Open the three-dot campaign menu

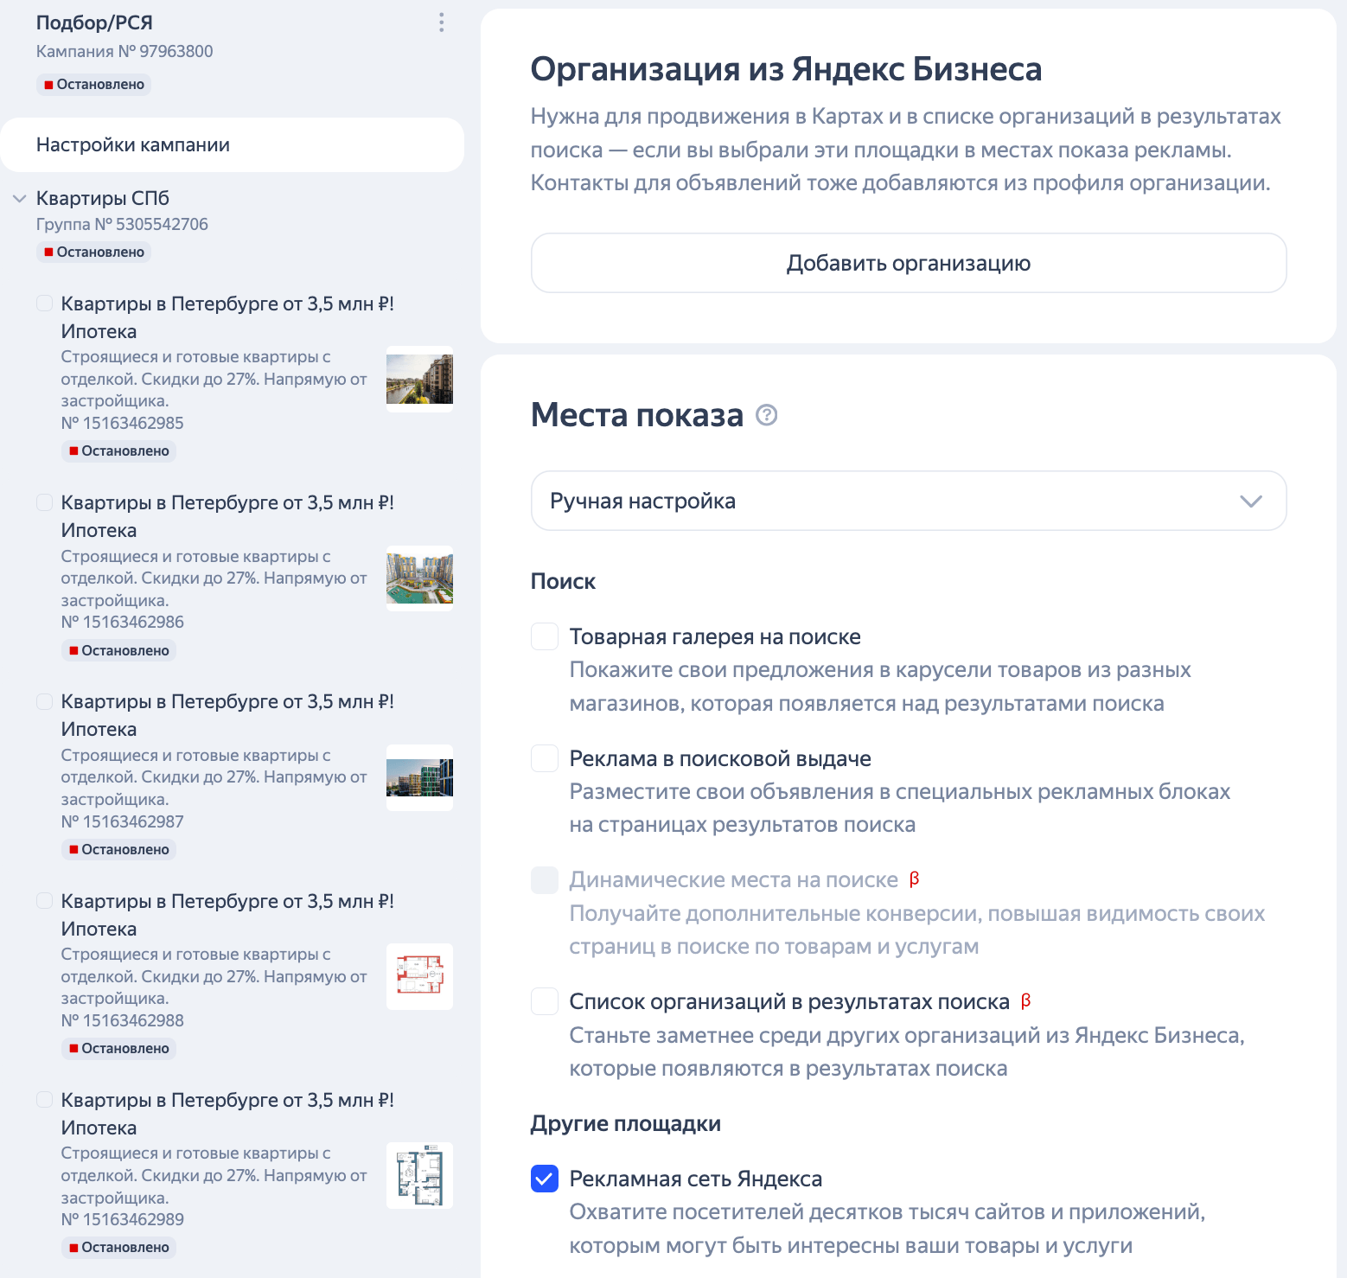pyautogui.click(x=442, y=22)
